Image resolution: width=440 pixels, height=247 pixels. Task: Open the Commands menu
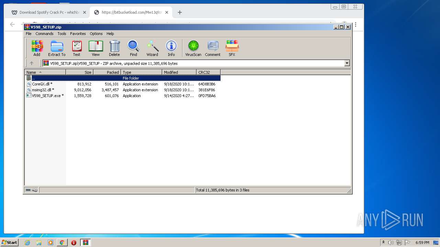coord(44,34)
